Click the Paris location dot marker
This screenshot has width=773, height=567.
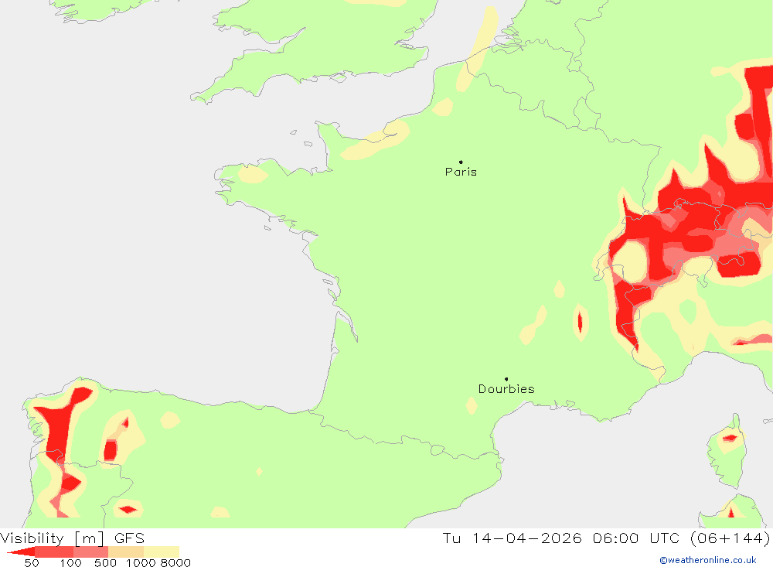click(x=461, y=162)
